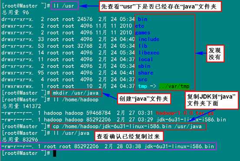Select the 'include' directory entry

click(149, 39)
